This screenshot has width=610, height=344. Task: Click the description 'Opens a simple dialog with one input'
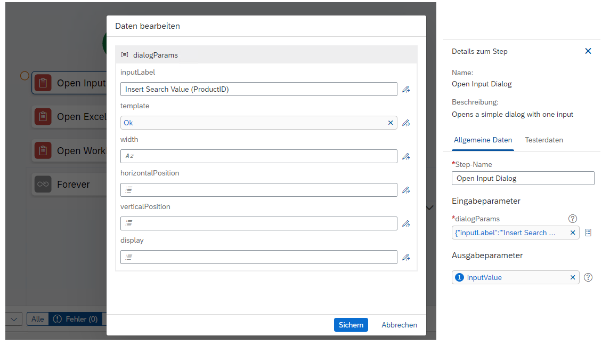click(x=513, y=114)
